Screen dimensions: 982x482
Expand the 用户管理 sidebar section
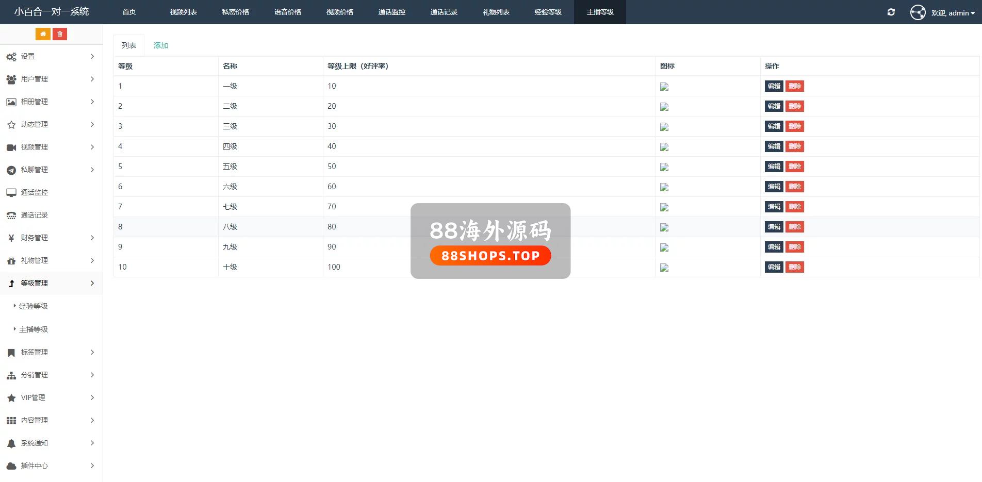(51, 79)
